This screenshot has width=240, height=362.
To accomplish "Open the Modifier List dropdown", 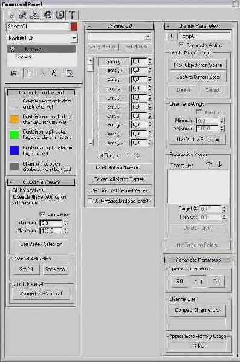I will pos(74,38).
